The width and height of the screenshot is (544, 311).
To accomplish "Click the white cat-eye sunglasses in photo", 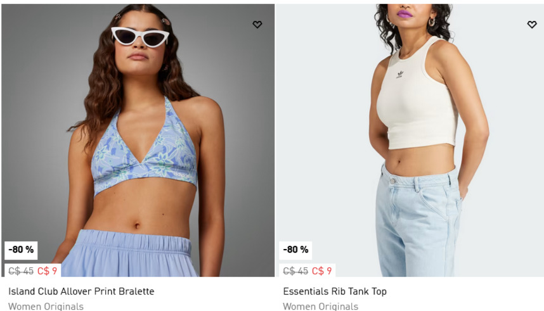I will (140, 37).
